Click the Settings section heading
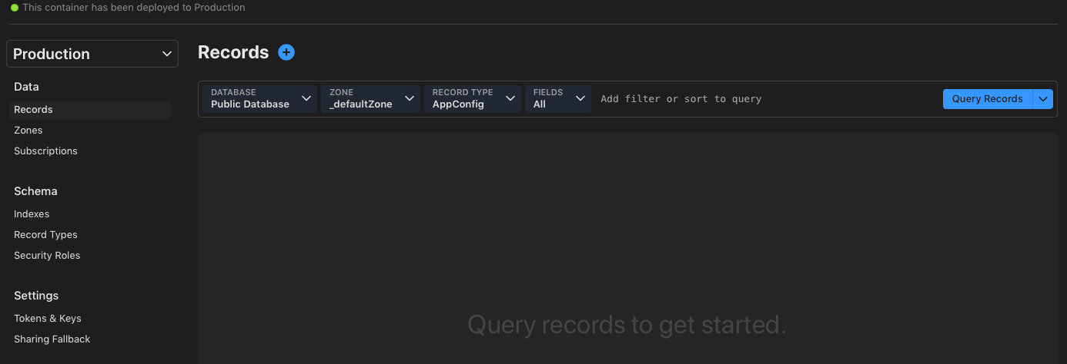 pyautogui.click(x=36, y=296)
